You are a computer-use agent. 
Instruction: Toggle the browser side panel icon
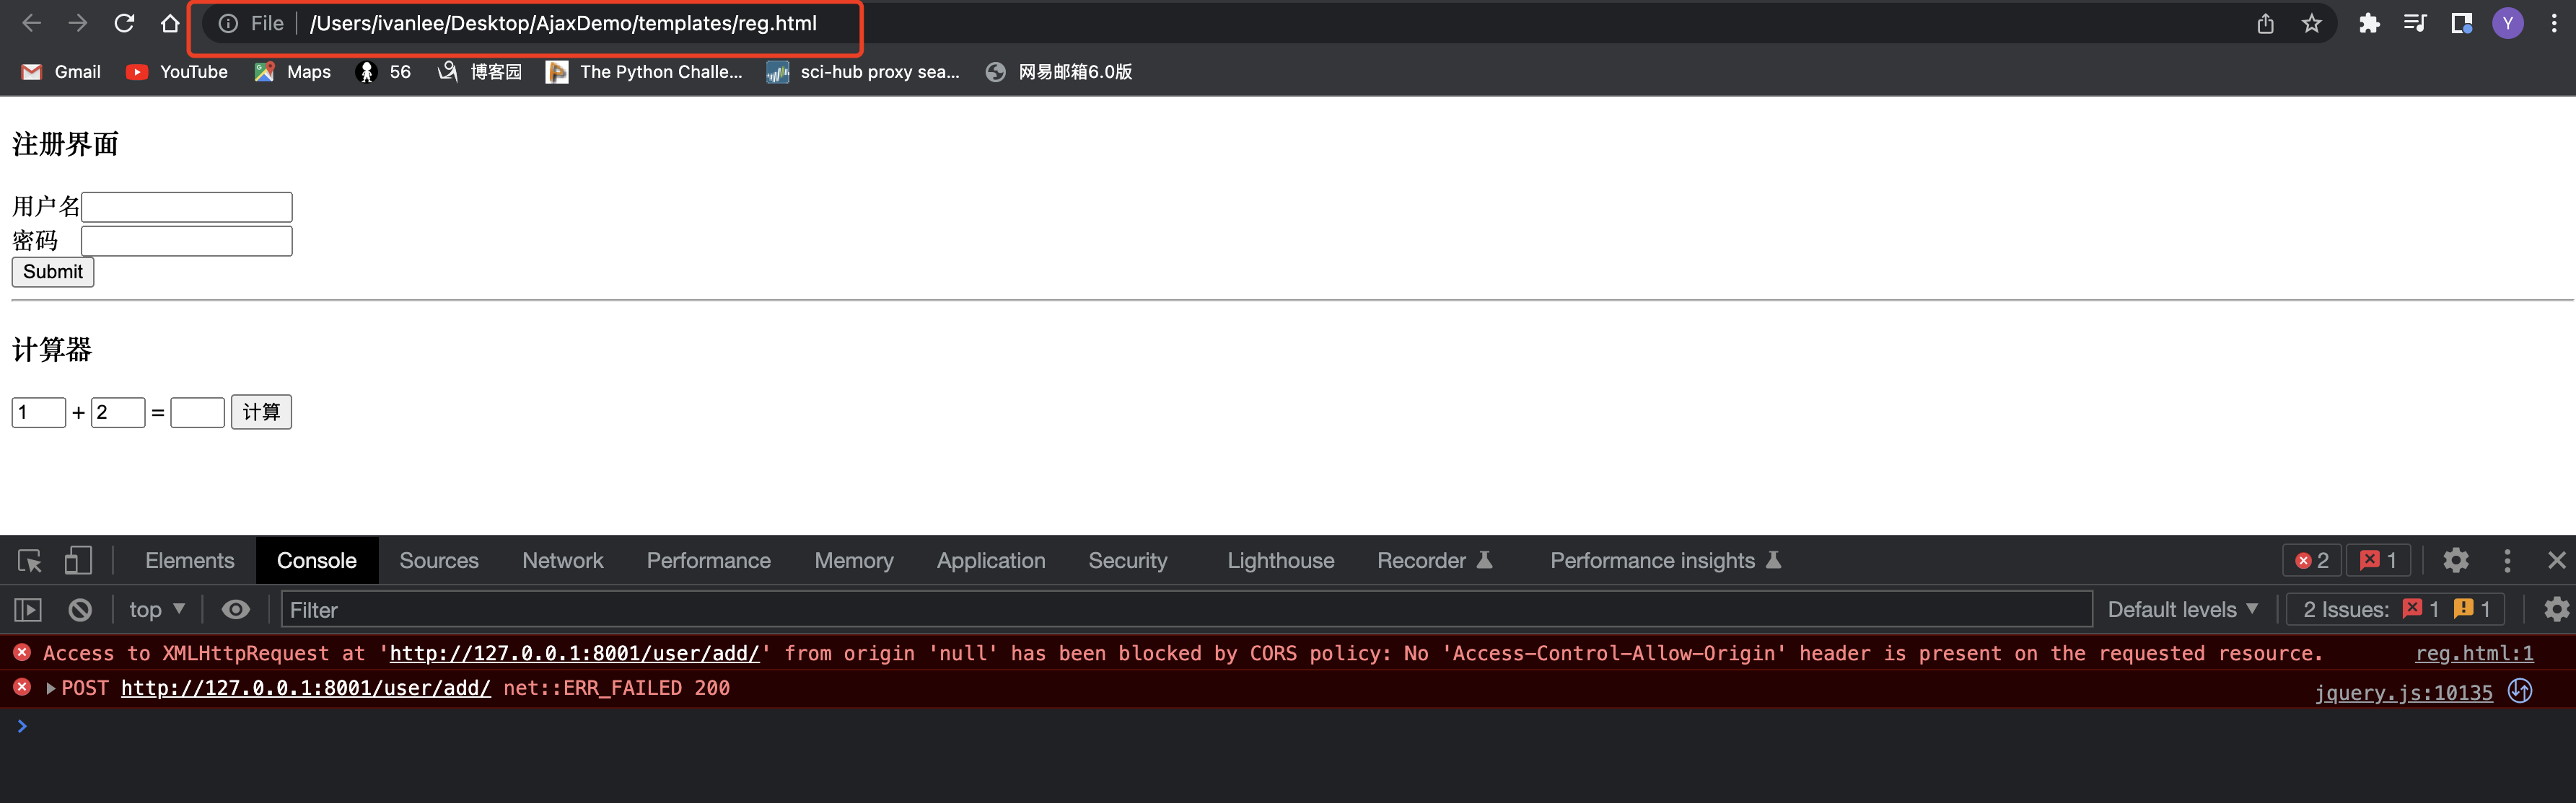coord(2461,23)
